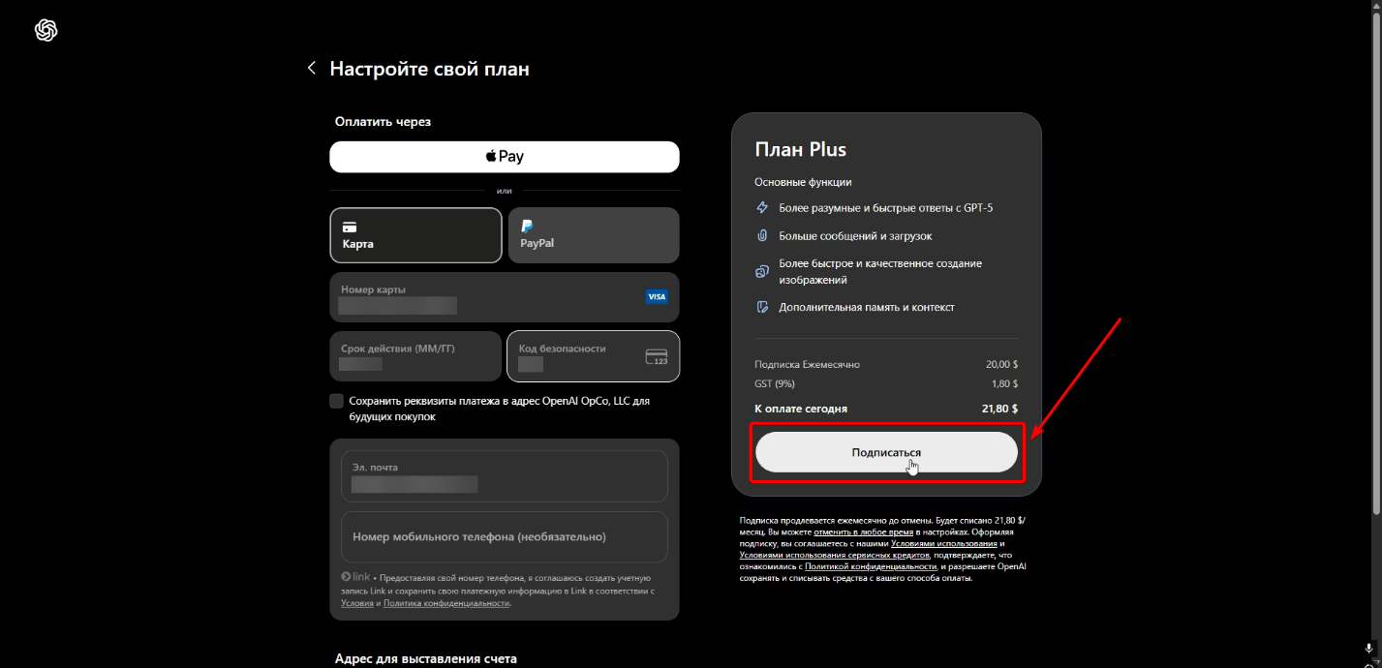Select the Карта payment method tab
1382x668 pixels.
click(415, 235)
